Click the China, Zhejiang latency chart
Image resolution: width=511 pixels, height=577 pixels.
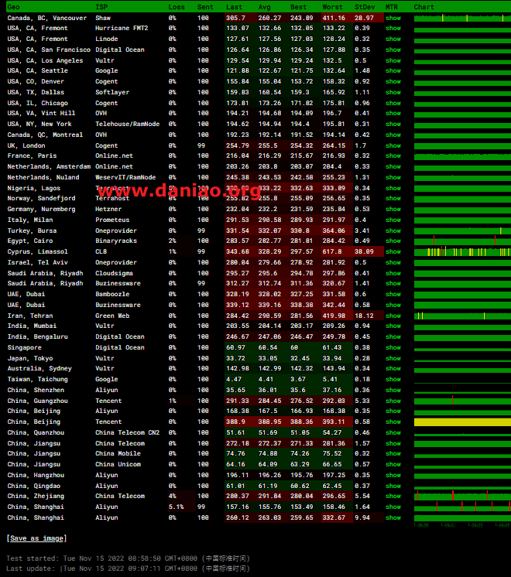(x=462, y=496)
